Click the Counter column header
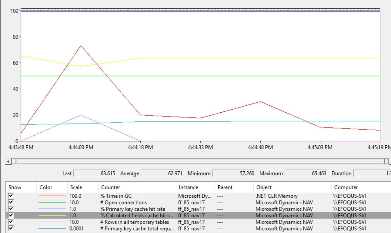 (137, 187)
